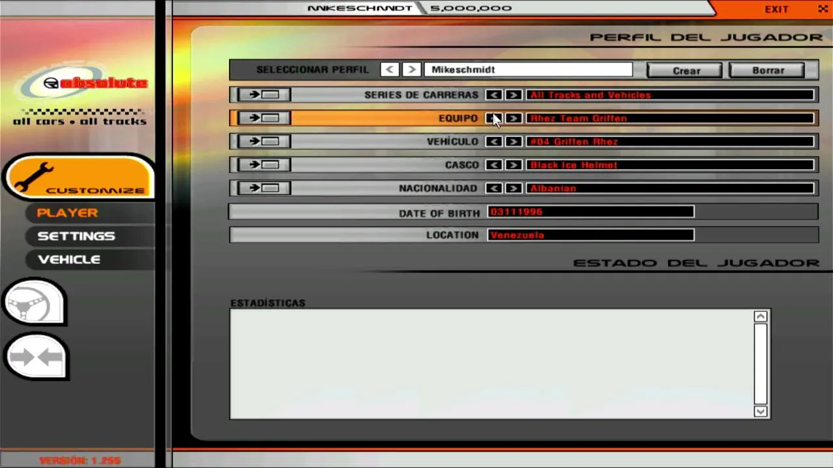Click the Crear profile button
The image size is (833, 468).
point(685,70)
